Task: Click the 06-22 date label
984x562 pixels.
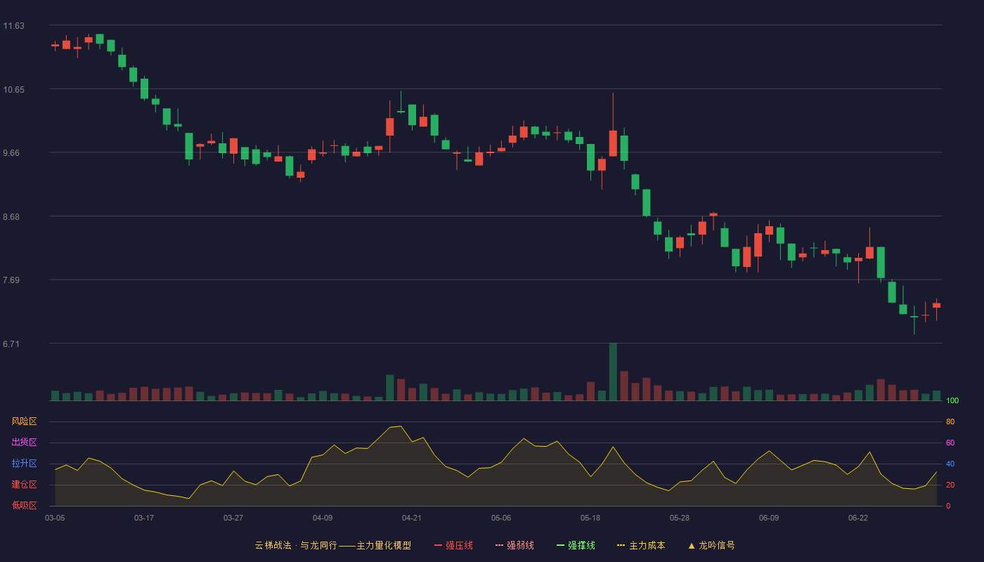Action: pyautogui.click(x=858, y=518)
